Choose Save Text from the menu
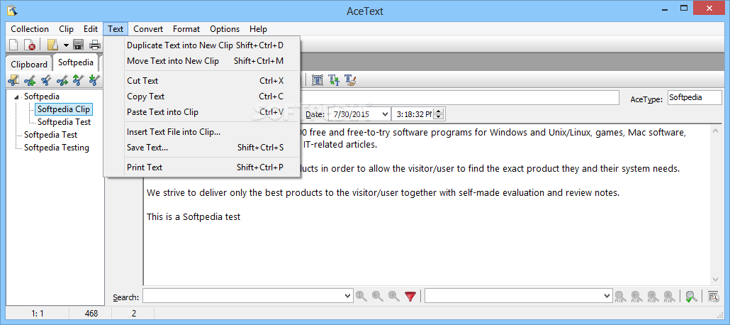 coord(202,148)
